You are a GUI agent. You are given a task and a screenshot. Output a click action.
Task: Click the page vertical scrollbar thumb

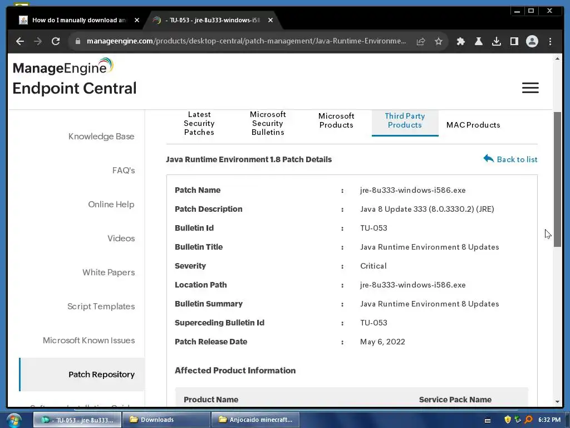click(x=557, y=179)
